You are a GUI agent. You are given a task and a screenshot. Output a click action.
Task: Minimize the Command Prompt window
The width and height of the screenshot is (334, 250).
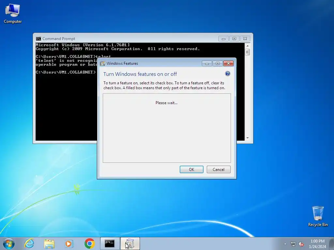tap(223, 38)
